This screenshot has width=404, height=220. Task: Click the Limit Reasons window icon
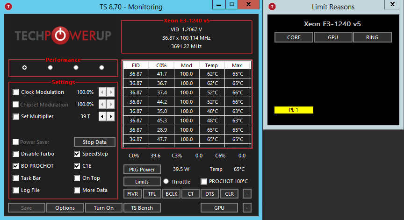(272, 7)
